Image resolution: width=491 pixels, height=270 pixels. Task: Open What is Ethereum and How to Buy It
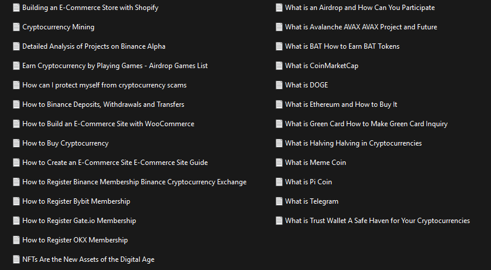[x=341, y=104]
